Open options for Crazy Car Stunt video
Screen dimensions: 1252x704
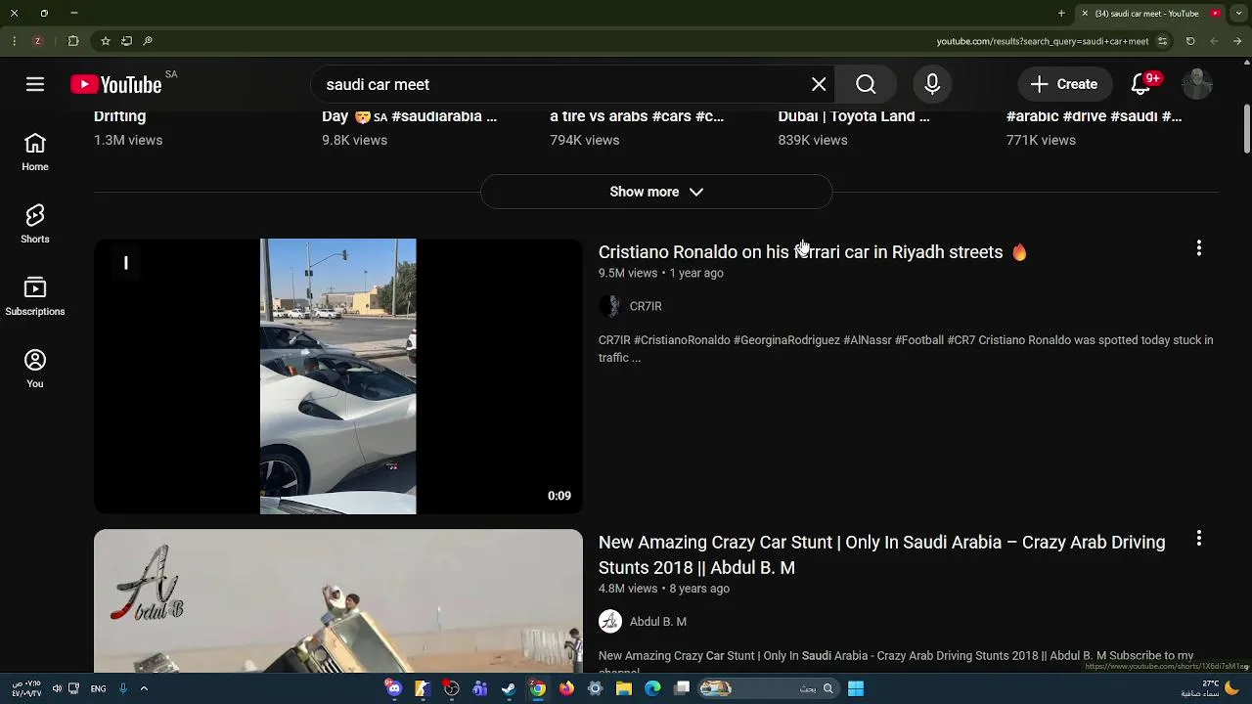click(1198, 539)
